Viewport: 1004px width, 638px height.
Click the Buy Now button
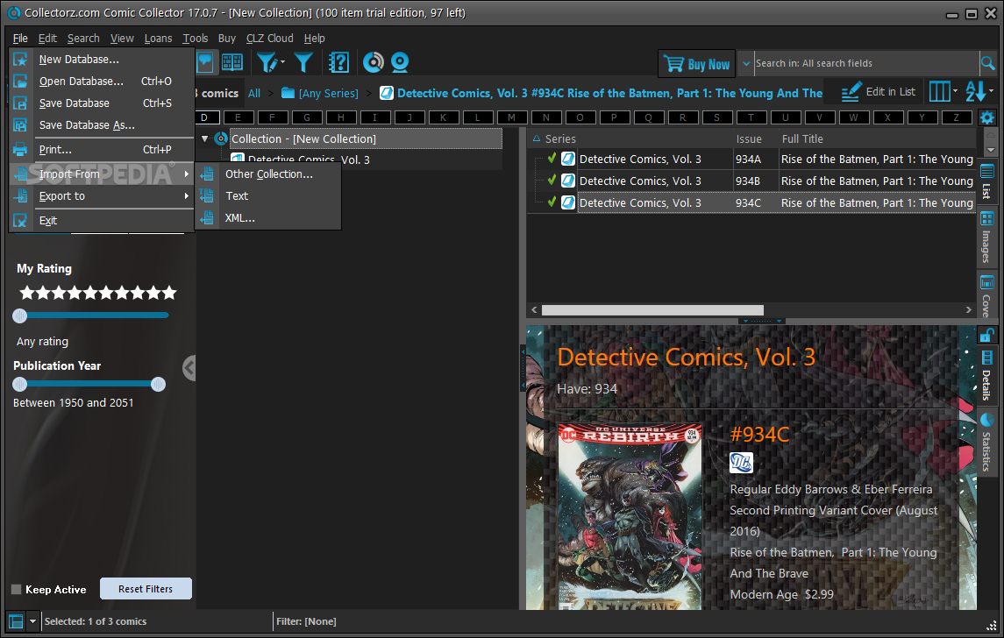[x=696, y=63]
